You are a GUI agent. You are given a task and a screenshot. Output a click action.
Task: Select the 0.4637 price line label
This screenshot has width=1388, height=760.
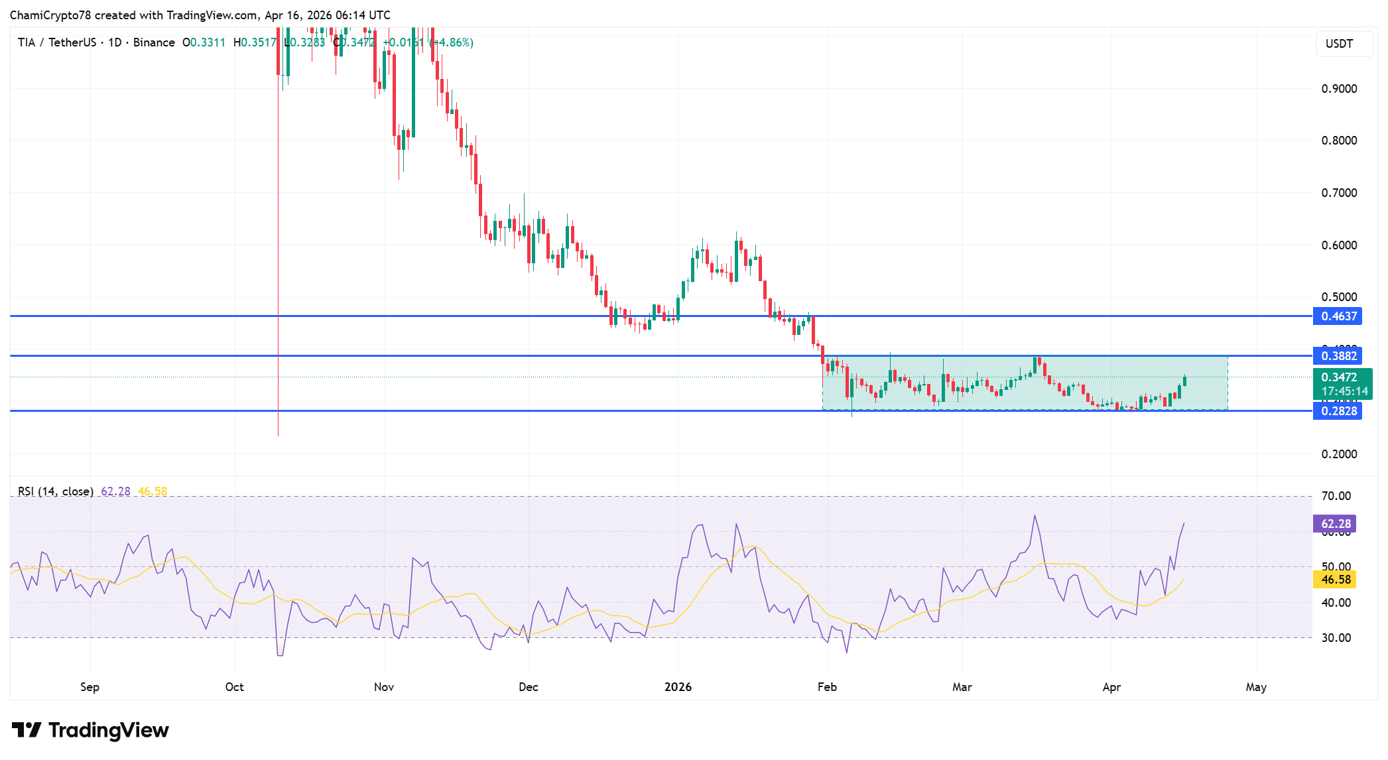coord(1338,316)
